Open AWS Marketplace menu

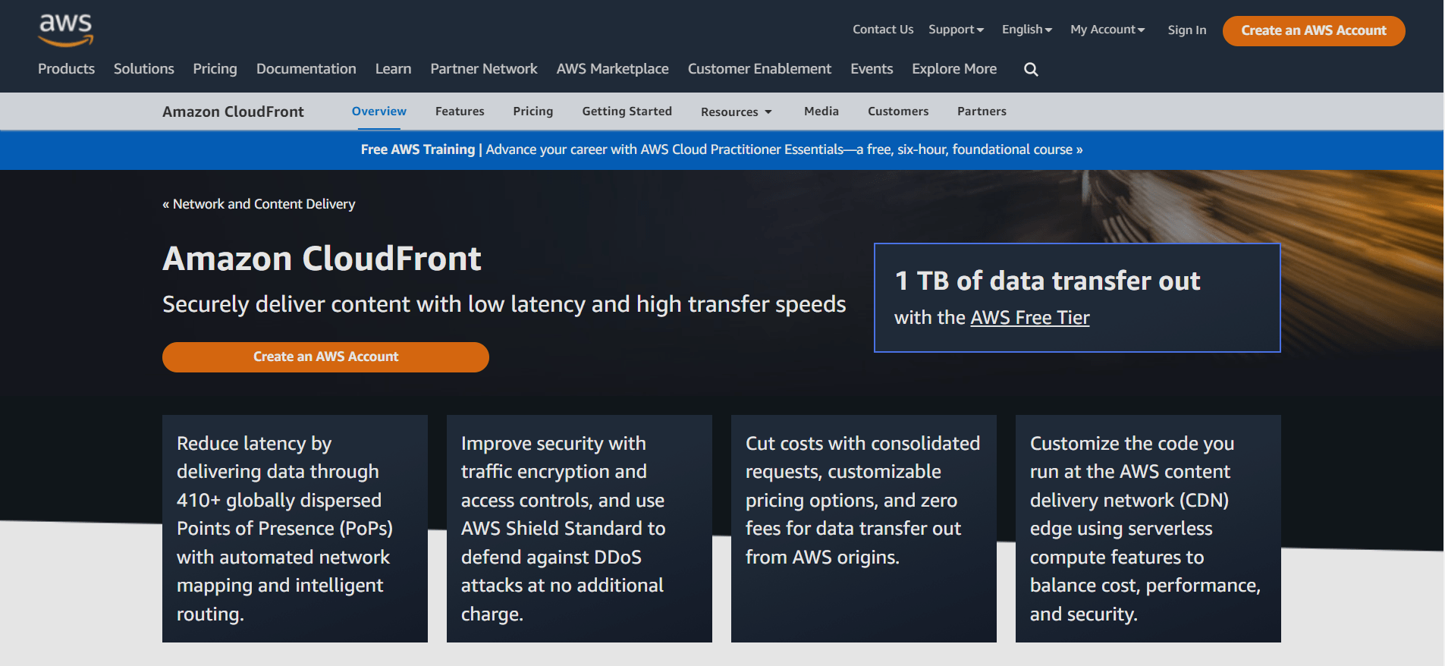(613, 69)
